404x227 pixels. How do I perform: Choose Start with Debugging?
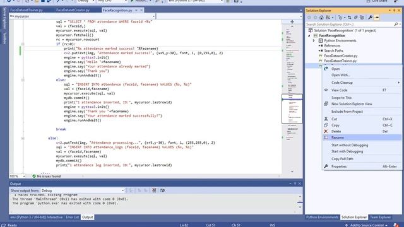point(362,151)
